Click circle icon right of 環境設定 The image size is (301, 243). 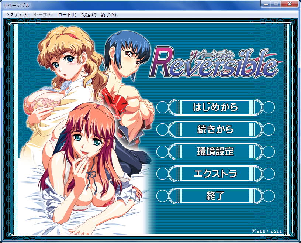[269, 151]
